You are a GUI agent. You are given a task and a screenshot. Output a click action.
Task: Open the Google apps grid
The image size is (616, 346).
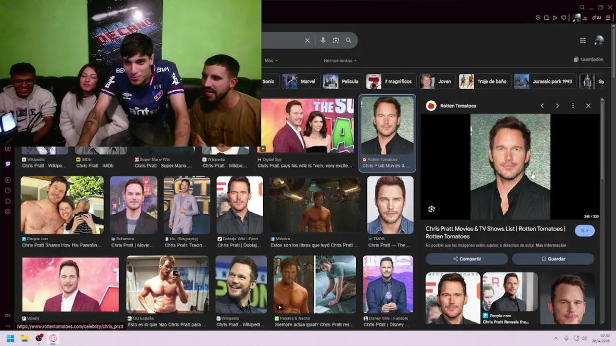coord(583,41)
